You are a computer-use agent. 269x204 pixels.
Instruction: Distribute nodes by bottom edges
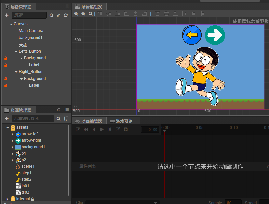click(x=175, y=14)
